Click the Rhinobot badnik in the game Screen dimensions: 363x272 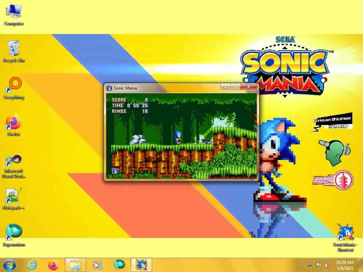206,141
